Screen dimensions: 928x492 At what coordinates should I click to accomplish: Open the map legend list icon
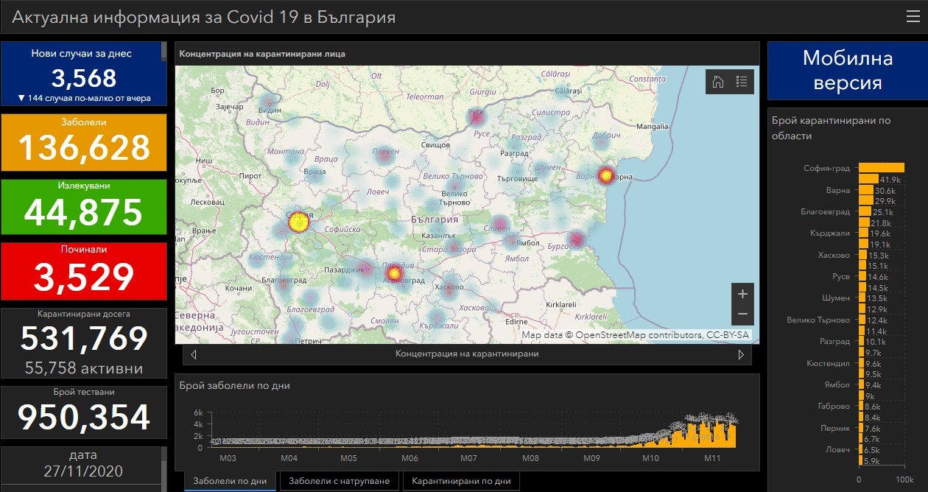742,82
